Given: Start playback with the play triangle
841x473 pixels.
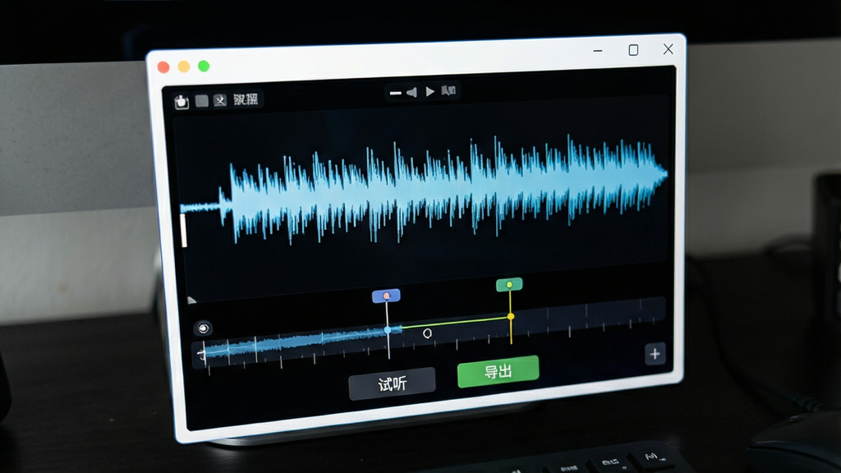Looking at the screenshot, I should tap(430, 92).
